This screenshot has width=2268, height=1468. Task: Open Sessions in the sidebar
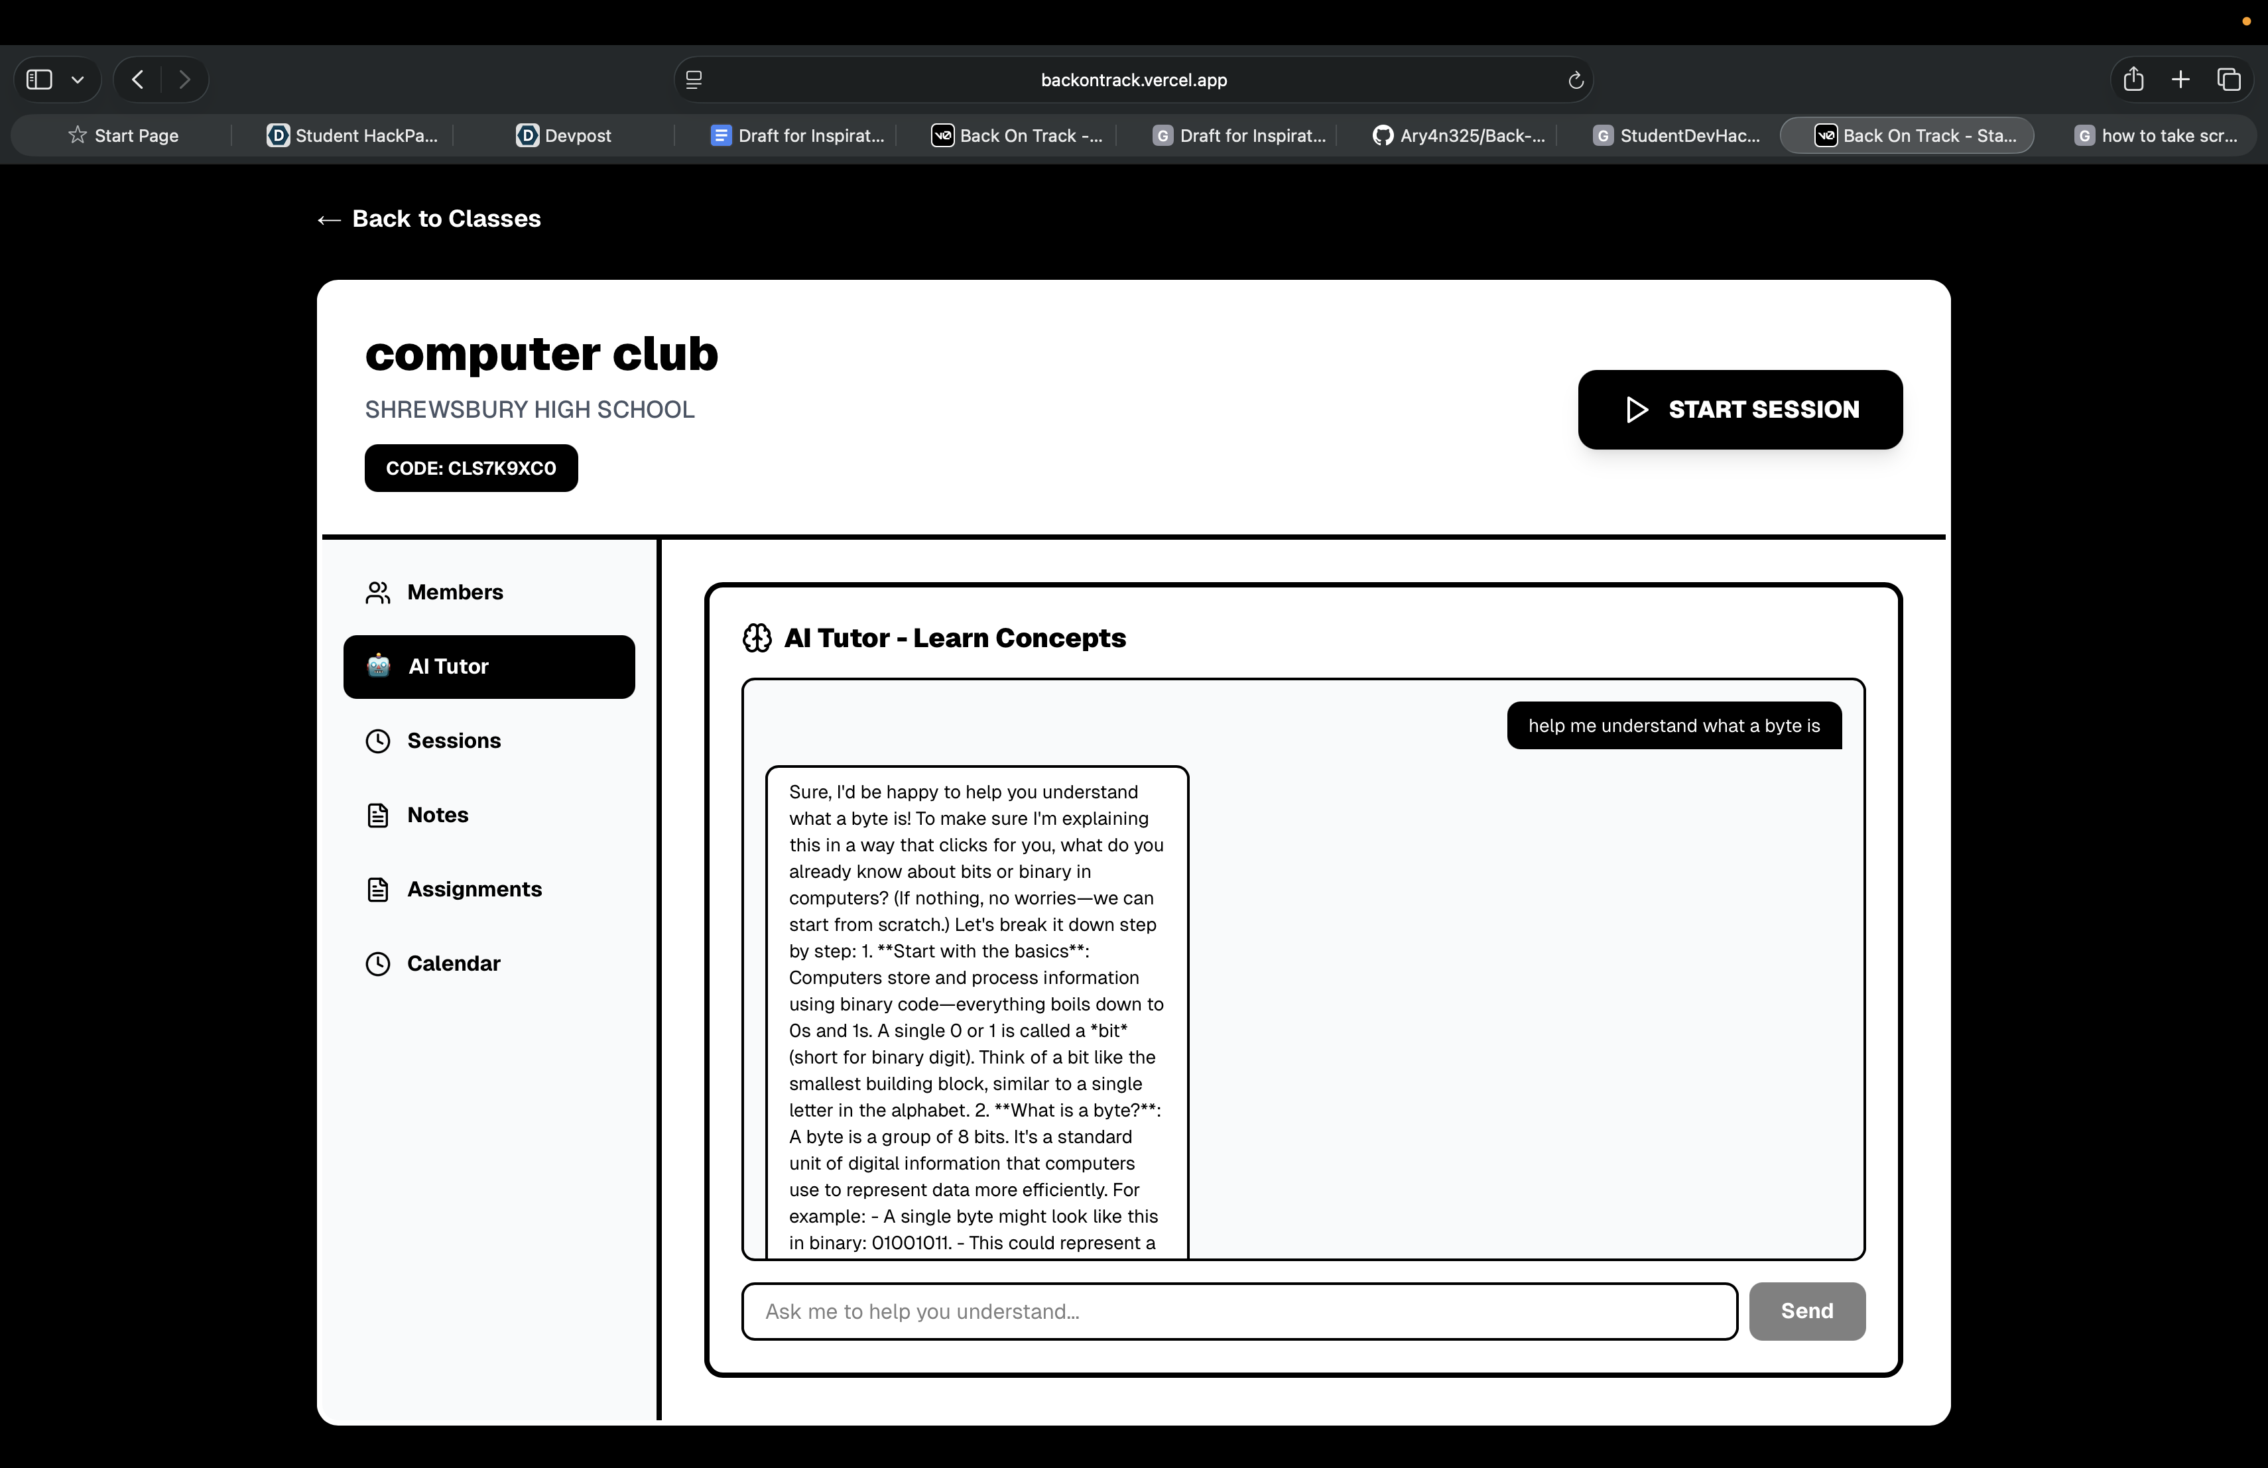coord(453,741)
